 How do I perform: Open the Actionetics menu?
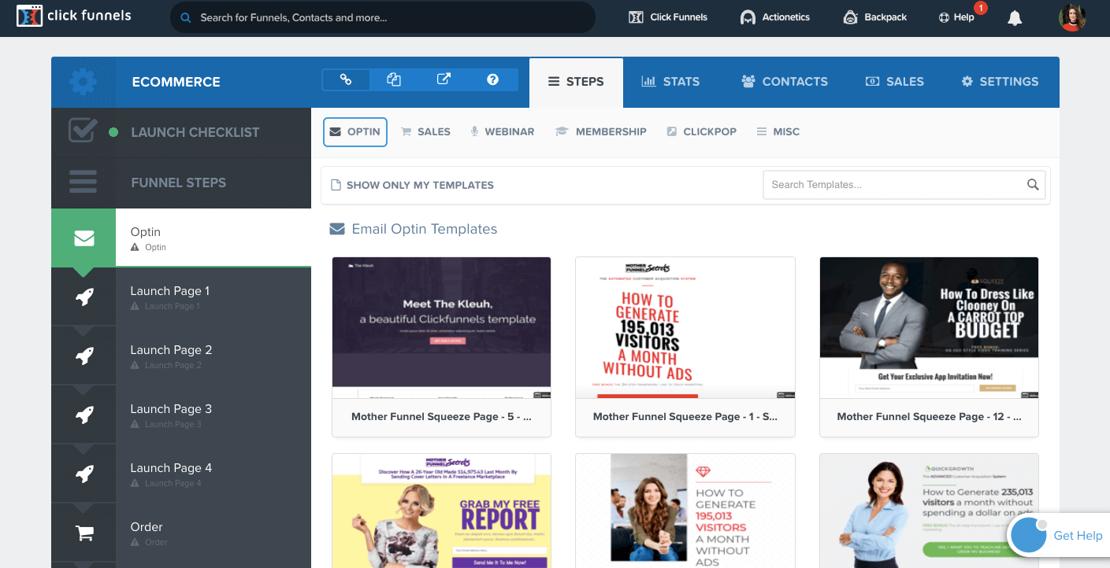tap(774, 17)
